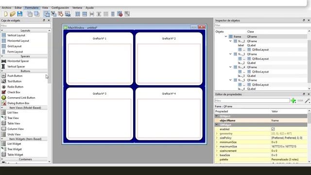
Task: Select the List View widget
Action: click(x=13, y=112)
